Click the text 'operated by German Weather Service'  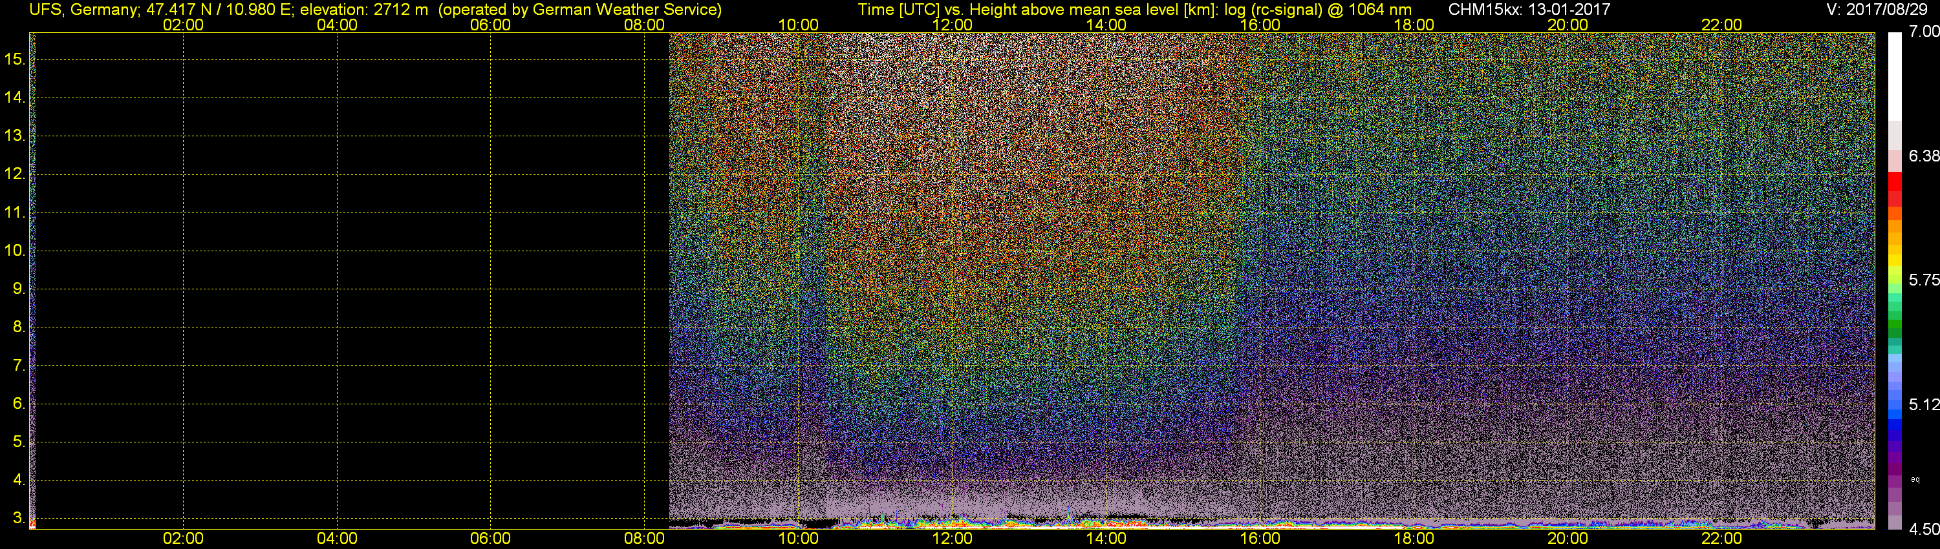click(580, 10)
